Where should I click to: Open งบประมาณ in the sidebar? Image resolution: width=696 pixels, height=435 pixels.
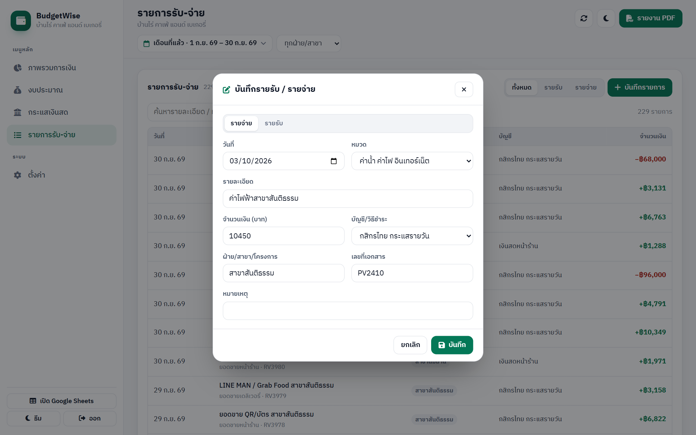[x=62, y=90]
